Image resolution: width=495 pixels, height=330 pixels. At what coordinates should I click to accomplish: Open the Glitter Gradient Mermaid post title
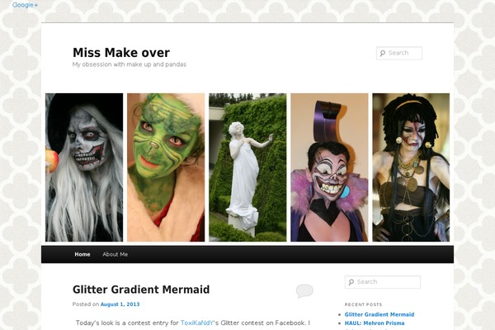tap(141, 290)
